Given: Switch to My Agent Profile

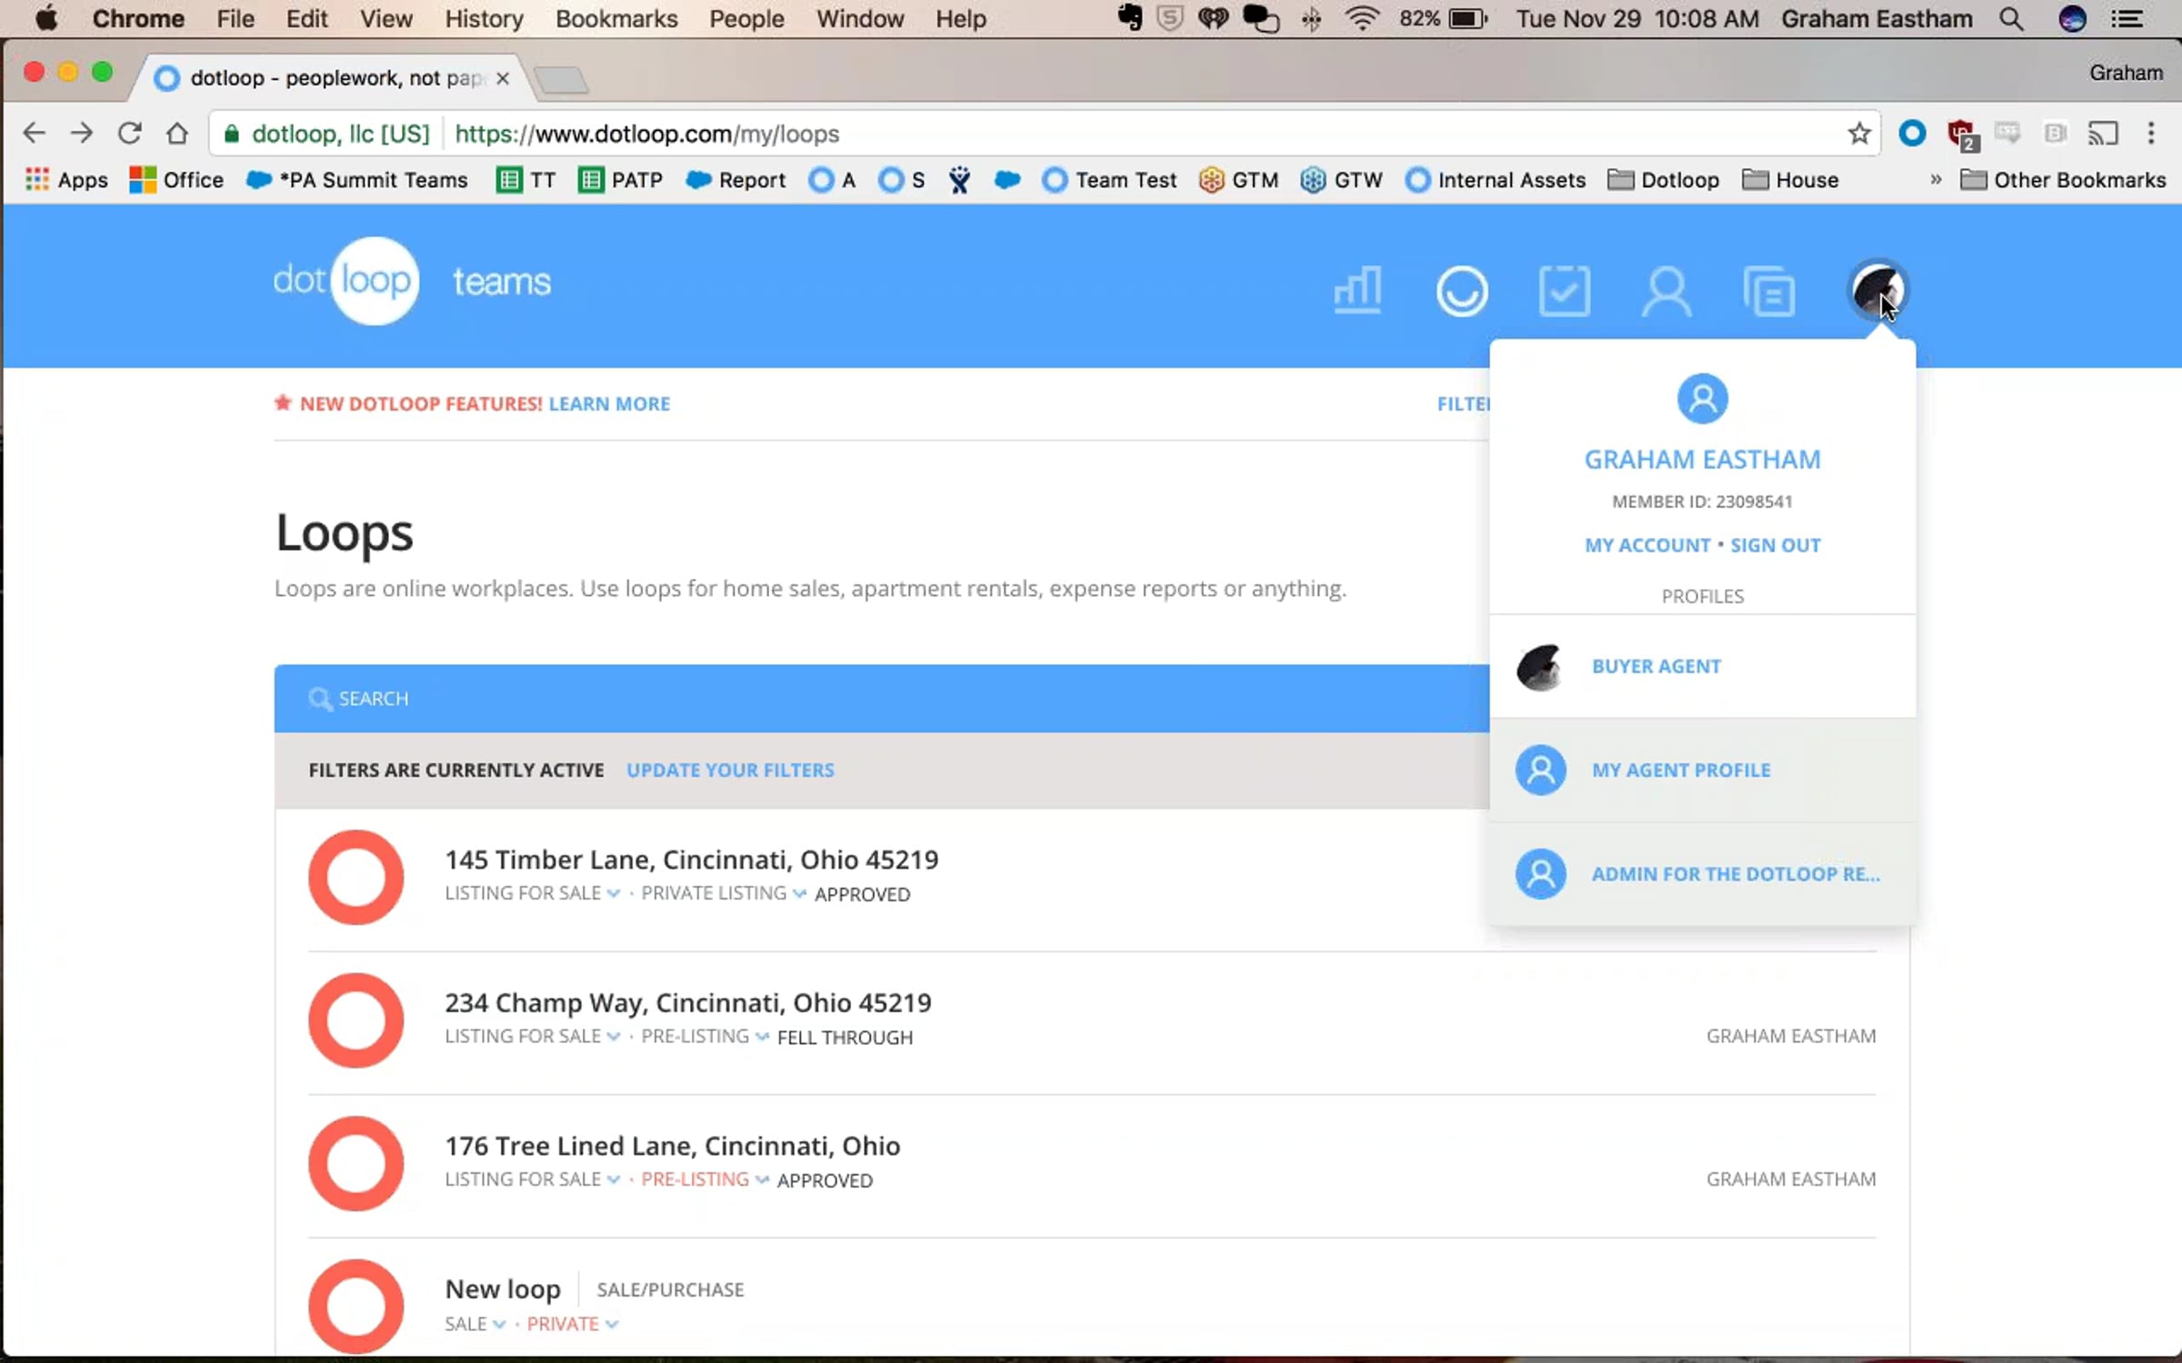Looking at the screenshot, I should click(1680, 770).
